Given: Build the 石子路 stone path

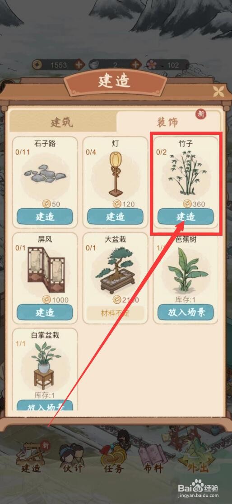Looking at the screenshot, I should coord(45,216).
